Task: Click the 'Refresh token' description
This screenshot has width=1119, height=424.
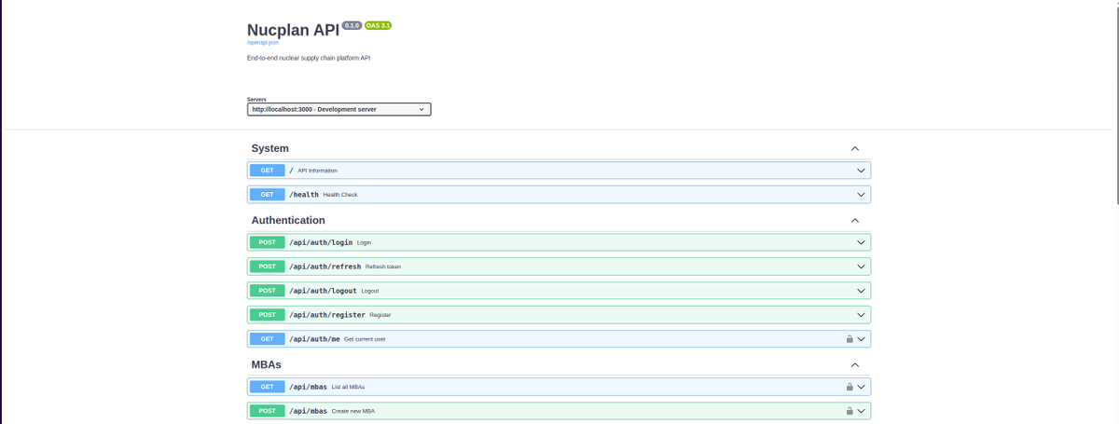Action: pos(383,267)
